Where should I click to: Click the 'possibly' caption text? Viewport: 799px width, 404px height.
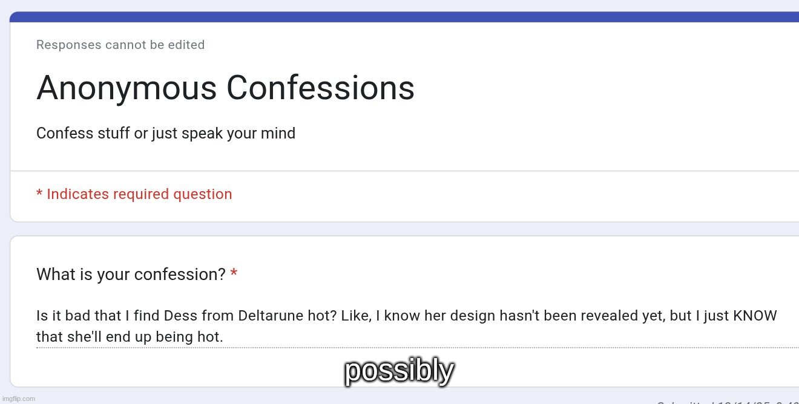[399, 370]
